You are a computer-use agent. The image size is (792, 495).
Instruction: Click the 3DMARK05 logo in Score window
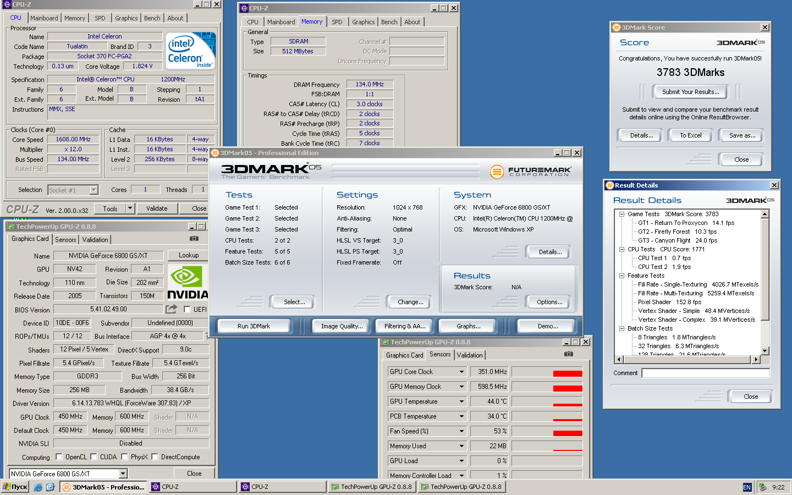click(x=740, y=43)
